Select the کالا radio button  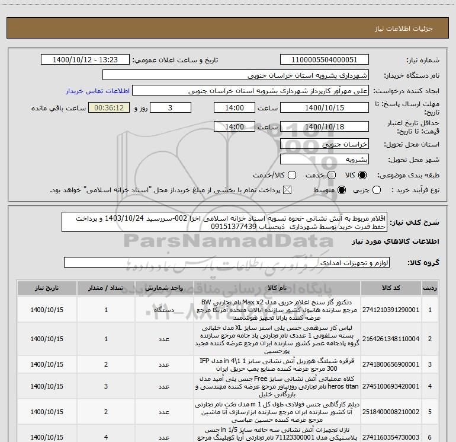362,175
